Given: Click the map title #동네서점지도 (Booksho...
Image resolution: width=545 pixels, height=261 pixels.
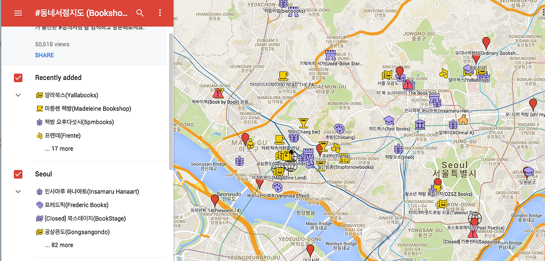Looking at the screenshot, I should pos(81,13).
